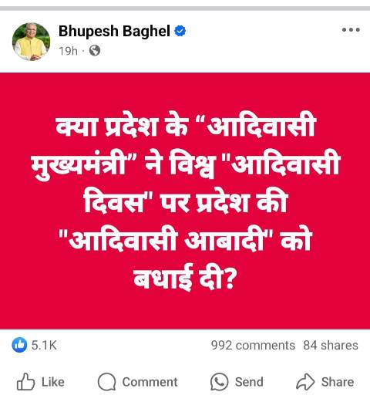This screenshot has height=402, width=370.
Task: Click the arrow Share icon
Action: click(305, 382)
